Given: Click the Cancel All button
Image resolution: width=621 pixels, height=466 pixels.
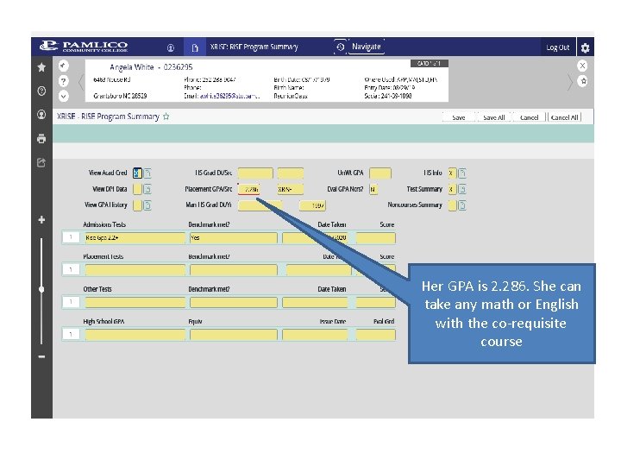Looking at the screenshot, I should pos(564,117).
